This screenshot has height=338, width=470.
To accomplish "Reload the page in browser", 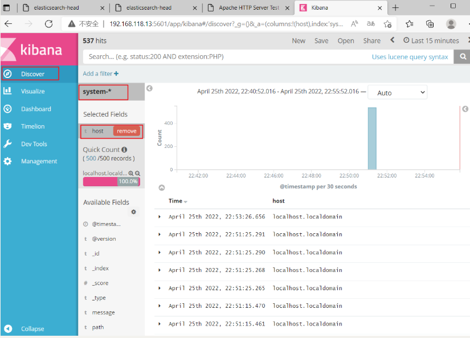I will [x=48, y=24].
